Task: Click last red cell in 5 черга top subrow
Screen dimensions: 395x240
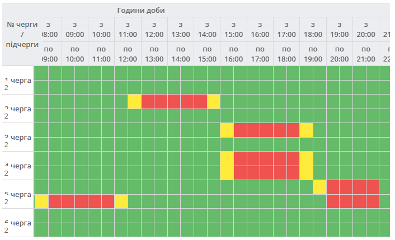Action: 372,187
